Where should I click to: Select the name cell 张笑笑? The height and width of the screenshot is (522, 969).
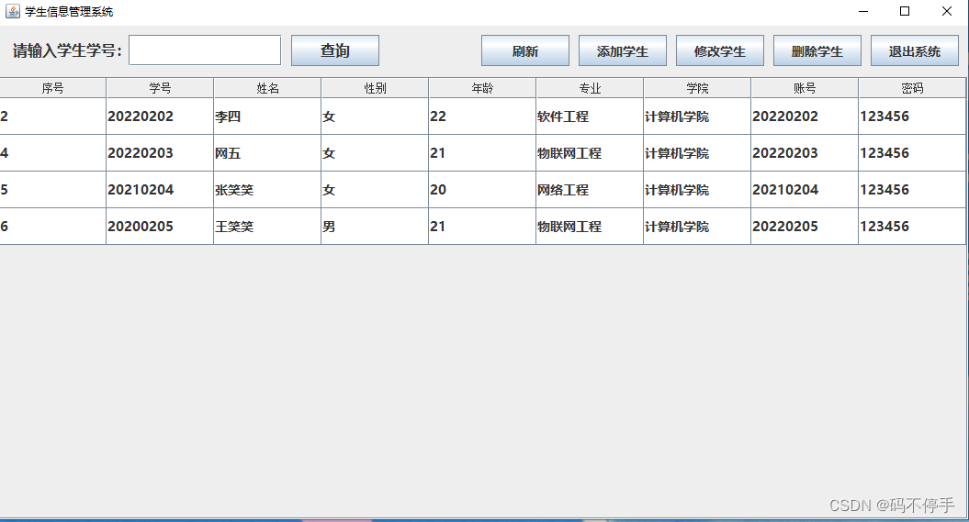[x=267, y=189]
